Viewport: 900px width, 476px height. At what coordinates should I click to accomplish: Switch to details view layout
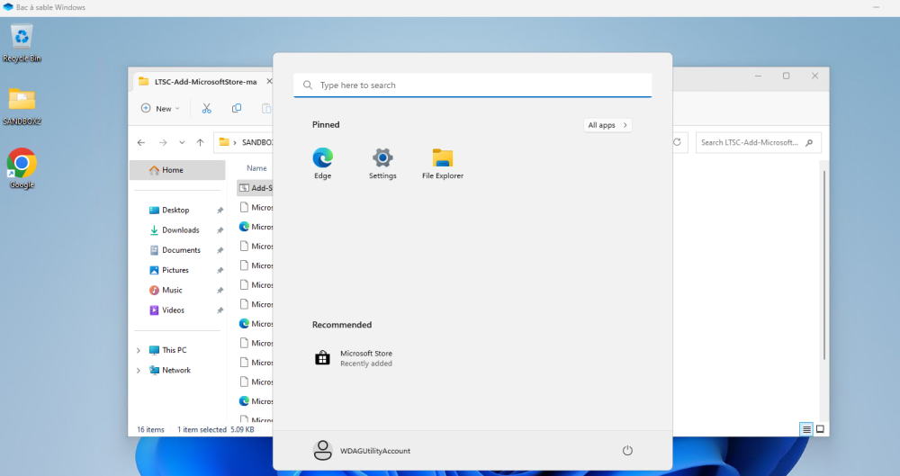(x=806, y=429)
